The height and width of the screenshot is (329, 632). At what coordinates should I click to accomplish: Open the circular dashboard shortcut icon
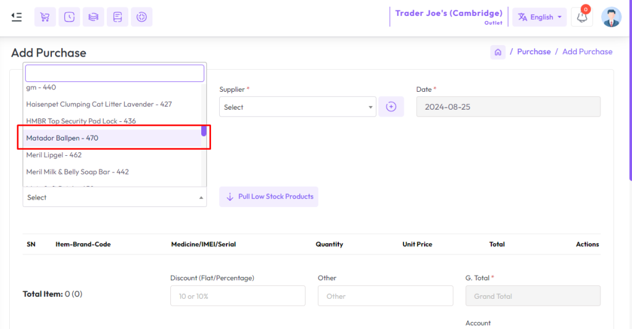click(x=142, y=17)
